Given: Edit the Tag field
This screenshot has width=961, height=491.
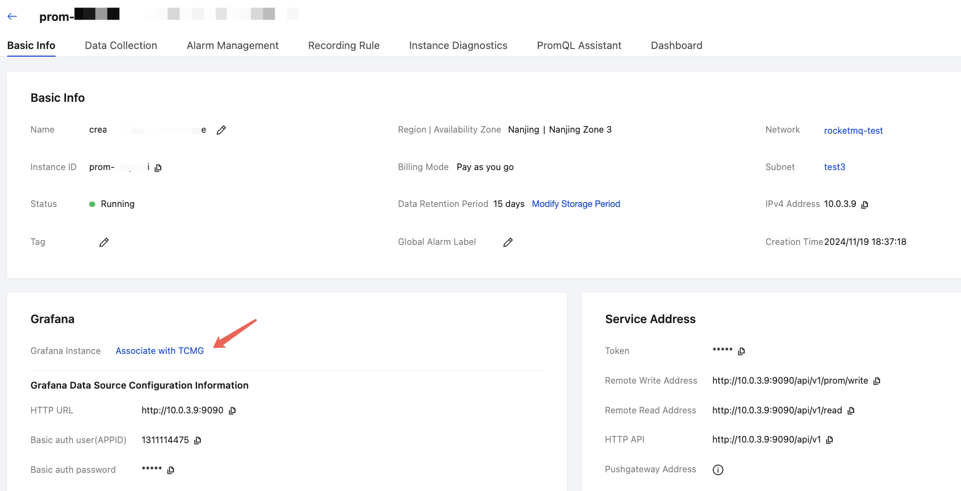Looking at the screenshot, I should [104, 242].
